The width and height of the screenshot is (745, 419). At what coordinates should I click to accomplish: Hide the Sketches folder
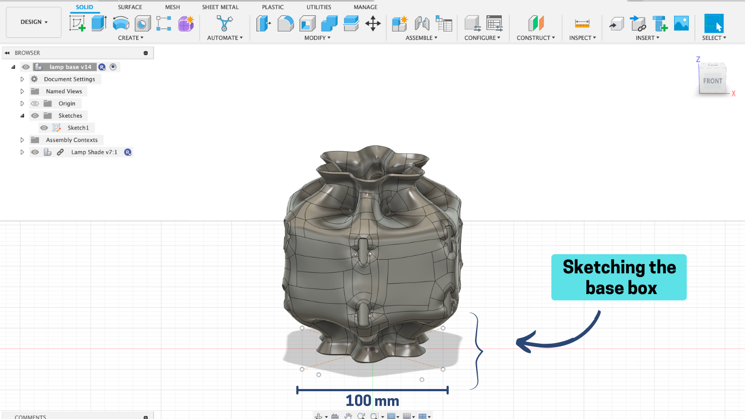pyautogui.click(x=35, y=116)
